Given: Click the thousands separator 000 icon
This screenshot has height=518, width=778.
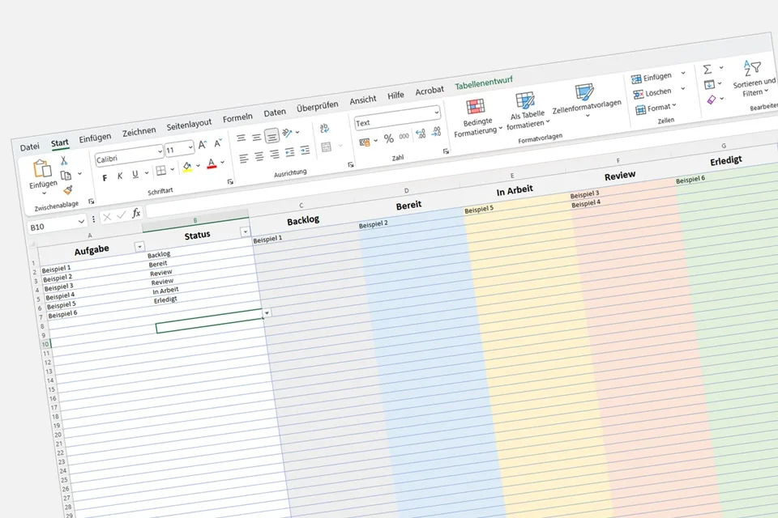Looking at the screenshot, I should pyautogui.click(x=404, y=136).
